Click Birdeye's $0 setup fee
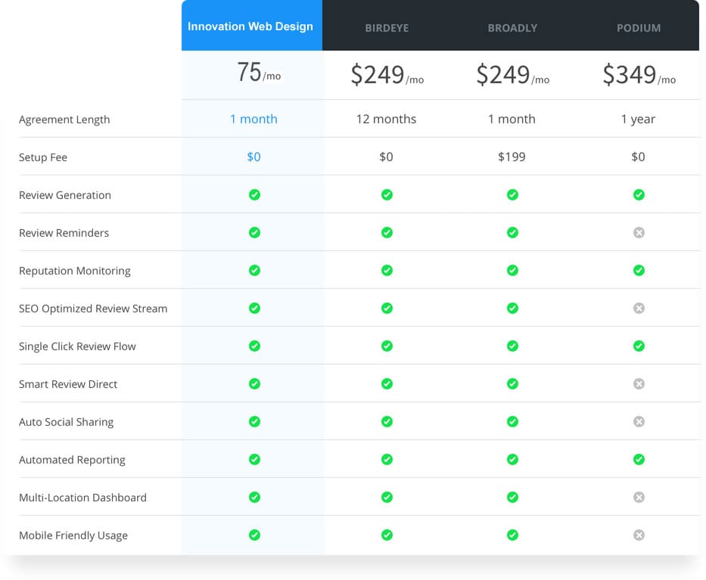706x580 pixels. [386, 157]
